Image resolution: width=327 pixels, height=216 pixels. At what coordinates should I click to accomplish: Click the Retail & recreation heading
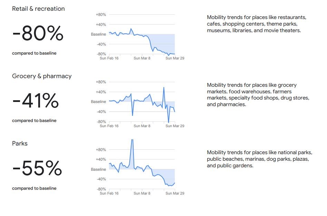point(38,9)
